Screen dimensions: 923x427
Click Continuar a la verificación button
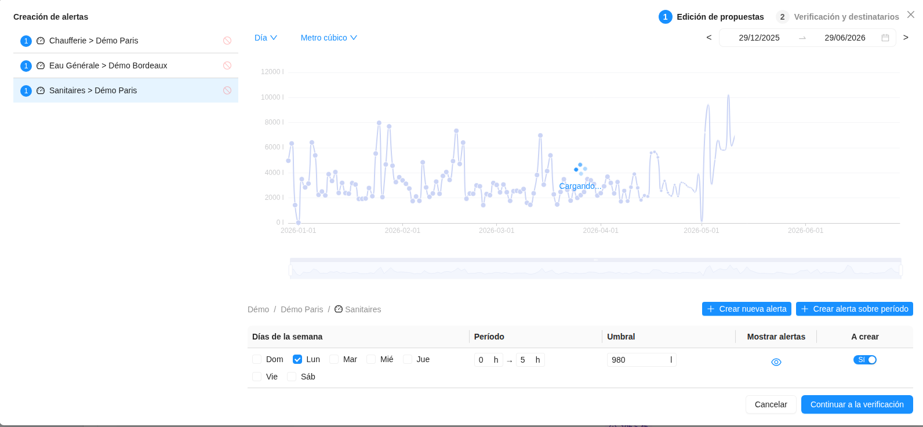coord(857,404)
